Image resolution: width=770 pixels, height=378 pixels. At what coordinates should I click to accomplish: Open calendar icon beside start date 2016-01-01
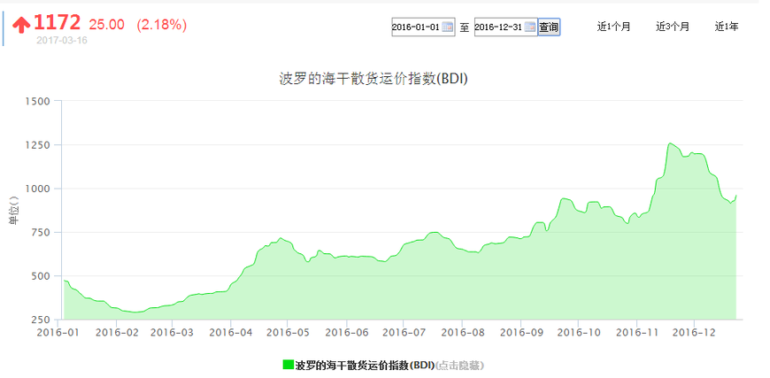pos(447,27)
